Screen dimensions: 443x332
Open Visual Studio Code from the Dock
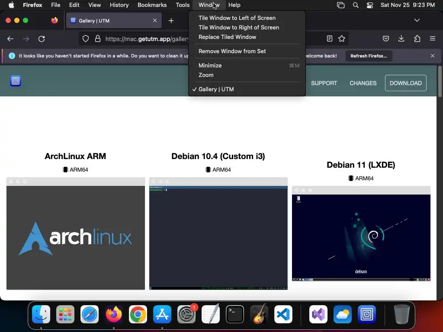tap(283, 314)
